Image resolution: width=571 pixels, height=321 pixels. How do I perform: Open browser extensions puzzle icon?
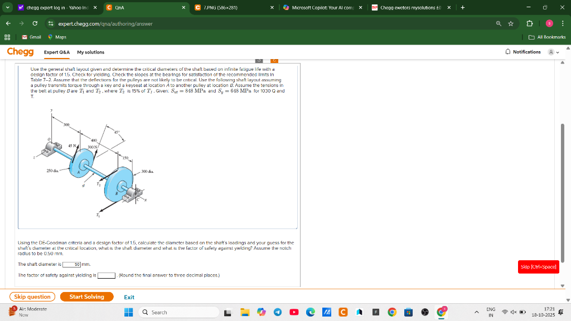pos(530,23)
